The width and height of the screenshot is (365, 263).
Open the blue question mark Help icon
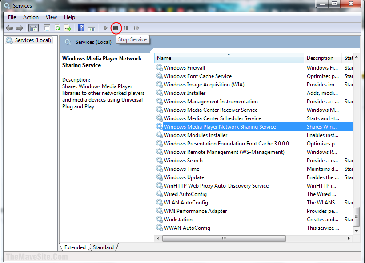(x=81, y=28)
